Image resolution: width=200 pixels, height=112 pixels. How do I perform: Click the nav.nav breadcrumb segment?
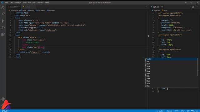point(52,11)
